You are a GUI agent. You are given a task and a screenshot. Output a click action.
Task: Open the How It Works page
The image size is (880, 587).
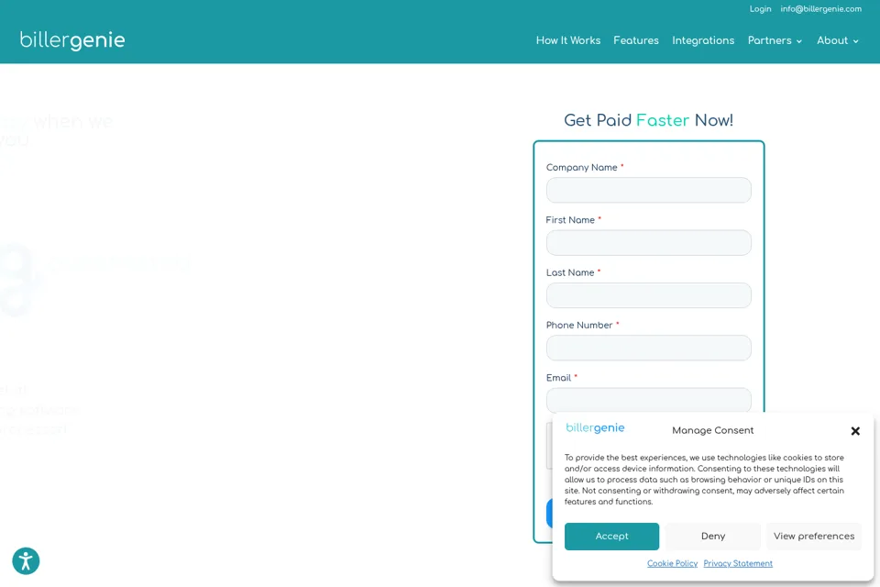coord(568,40)
